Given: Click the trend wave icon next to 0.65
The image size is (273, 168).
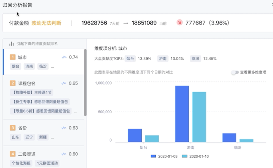Looking at the screenshot, I should pos(64,83).
